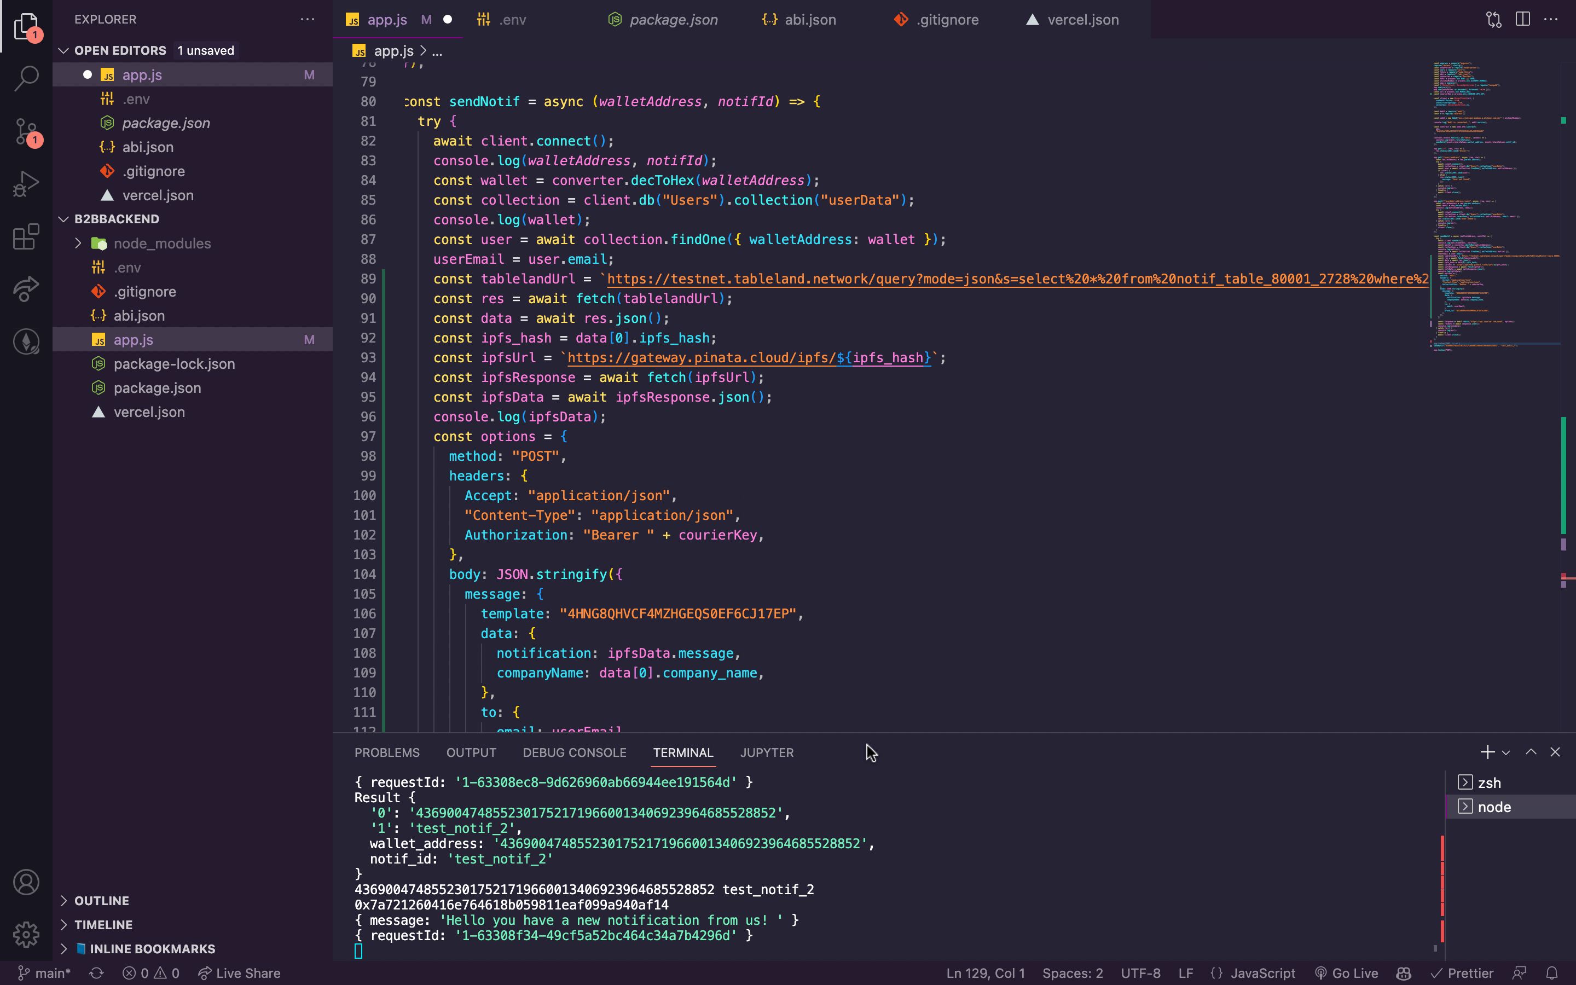Open editor more actions ellipsis

[x=1551, y=20]
